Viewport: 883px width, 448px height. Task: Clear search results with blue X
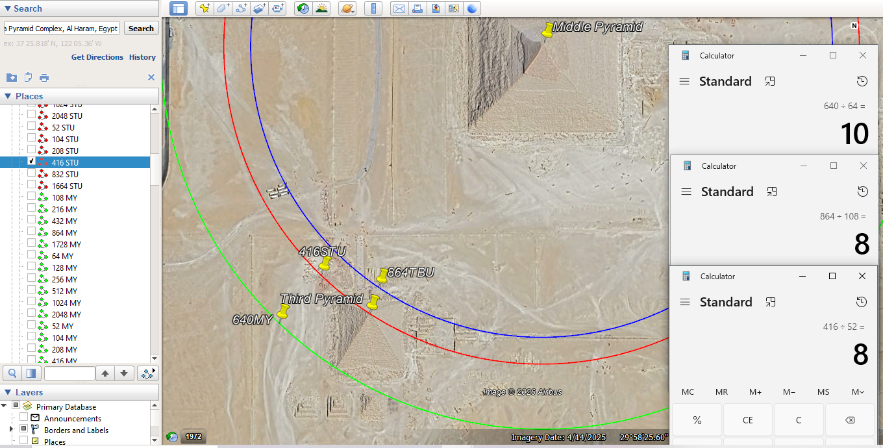[x=151, y=77]
